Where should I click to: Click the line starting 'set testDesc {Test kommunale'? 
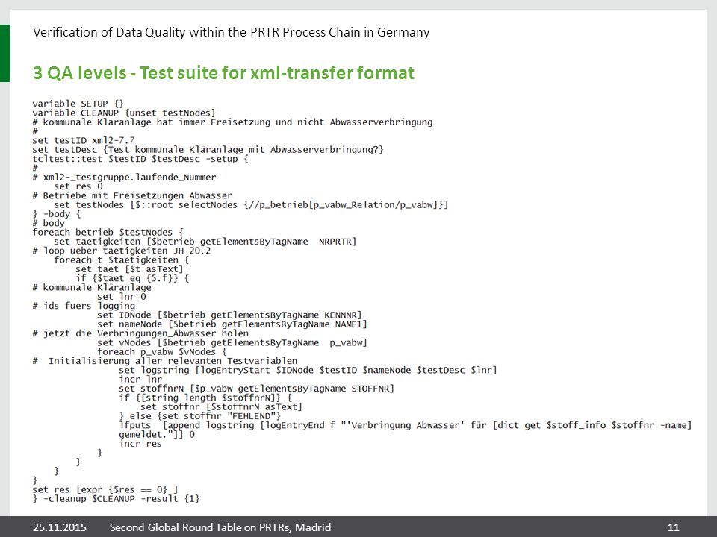pyautogui.click(x=208, y=150)
